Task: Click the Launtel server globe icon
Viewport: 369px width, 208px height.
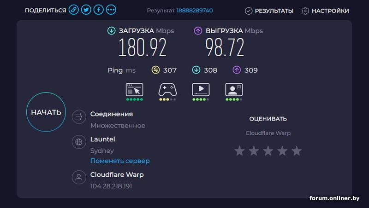Action: pyautogui.click(x=79, y=142)
